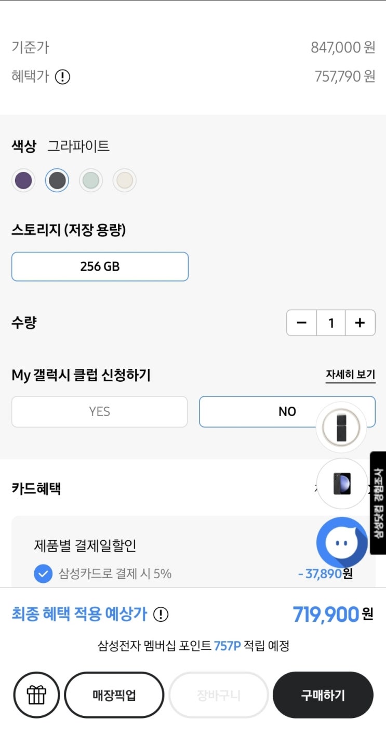
Task: Toggle the 삼성카드로 결제 시 5% checkbox
Action: pyautogui.click(x=43, y=574)
